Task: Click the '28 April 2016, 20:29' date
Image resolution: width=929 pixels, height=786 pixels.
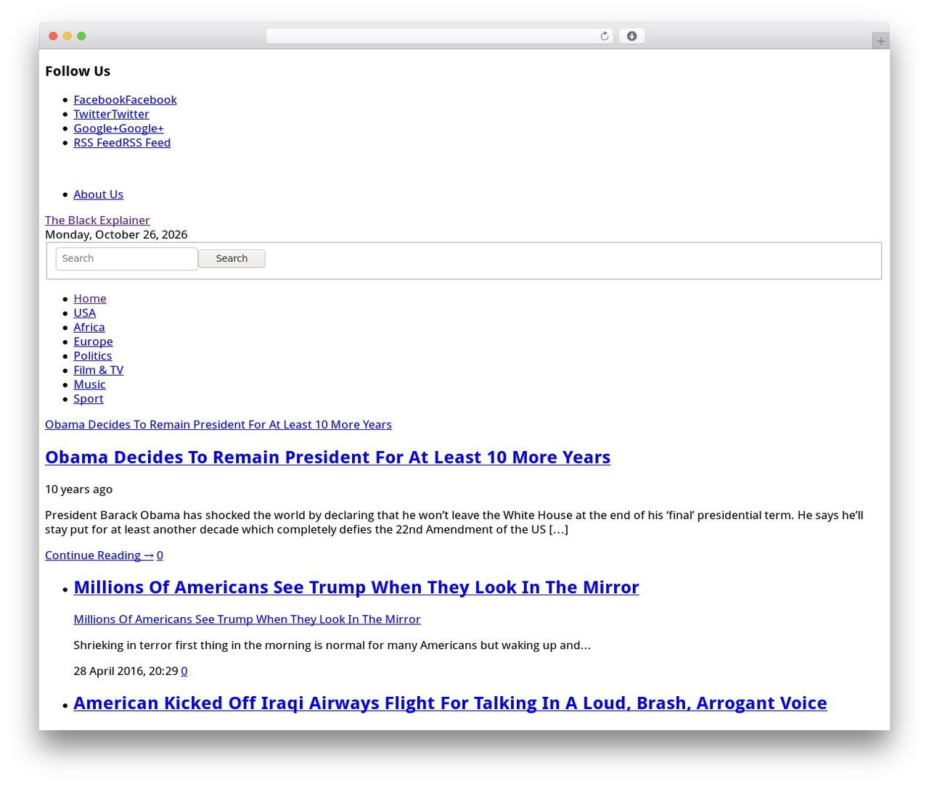Action: pos(126,671)
